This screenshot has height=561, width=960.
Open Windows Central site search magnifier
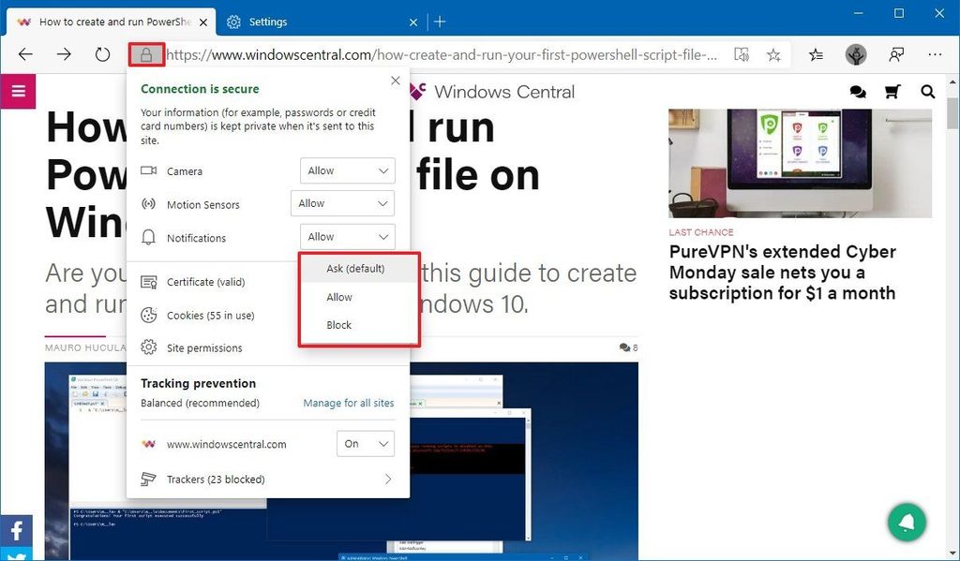pos(926,92)
